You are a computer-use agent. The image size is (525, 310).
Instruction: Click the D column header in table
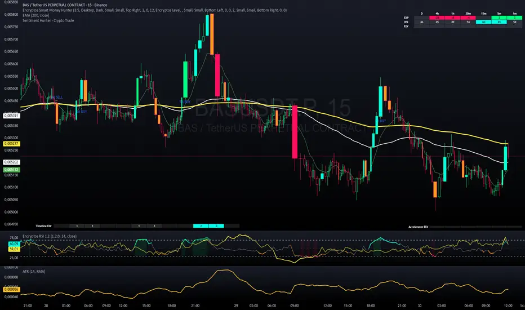point(421,14)
